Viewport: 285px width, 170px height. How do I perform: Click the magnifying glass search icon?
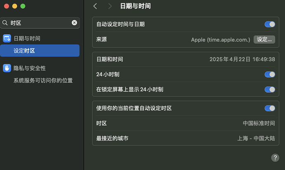click(5, 23)
